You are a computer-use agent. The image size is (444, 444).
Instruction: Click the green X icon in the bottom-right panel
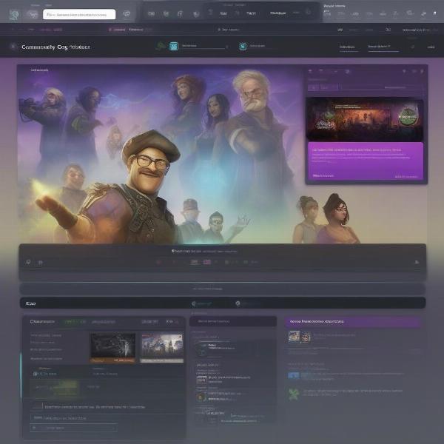click(294, 394)
